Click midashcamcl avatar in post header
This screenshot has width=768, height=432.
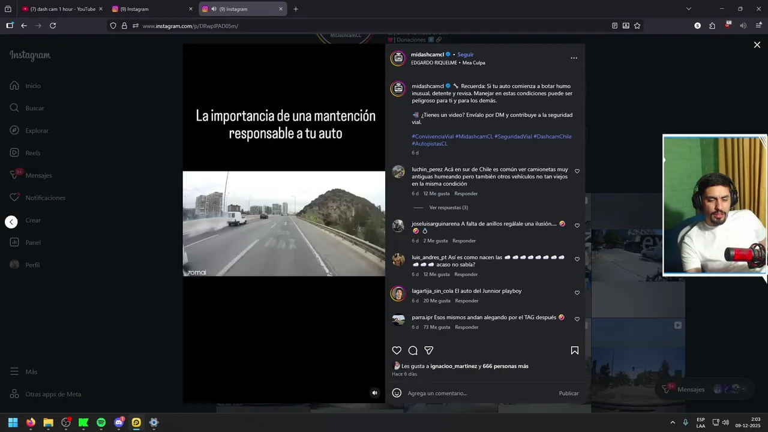[398, 58]
